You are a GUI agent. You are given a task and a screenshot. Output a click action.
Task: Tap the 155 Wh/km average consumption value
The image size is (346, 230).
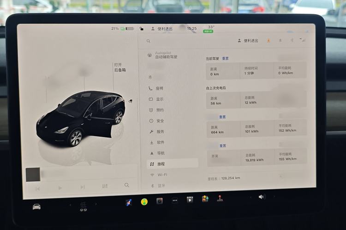pos(288,159)
